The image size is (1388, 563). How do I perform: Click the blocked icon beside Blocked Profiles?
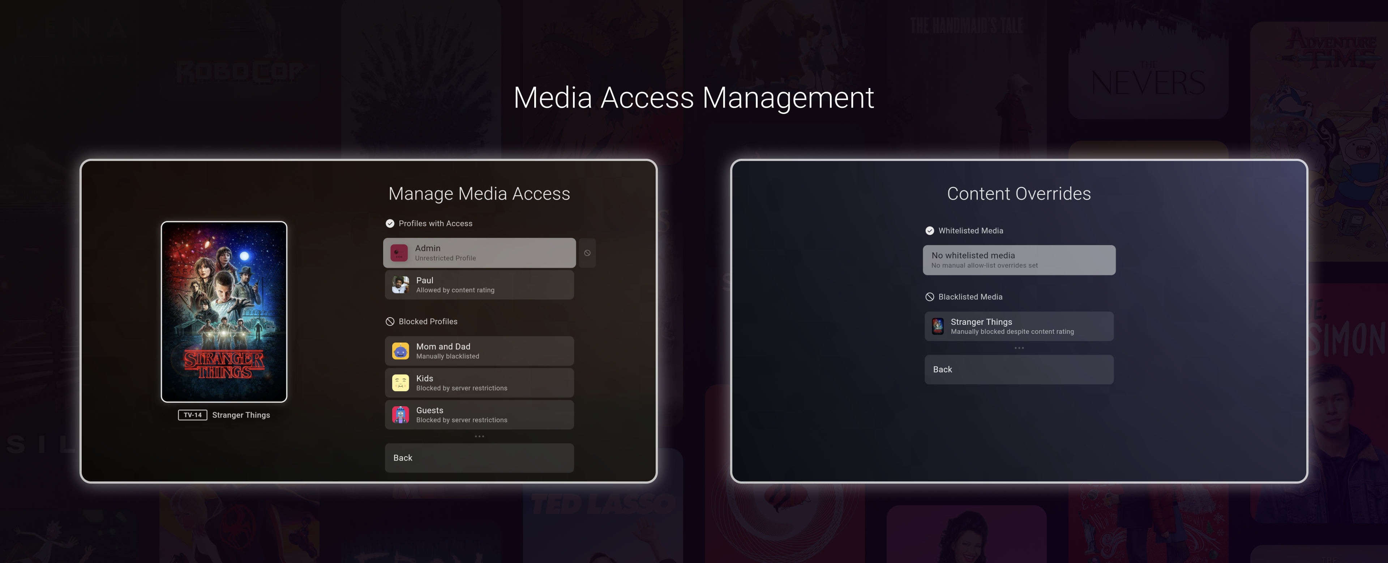[x=390, y=321]
